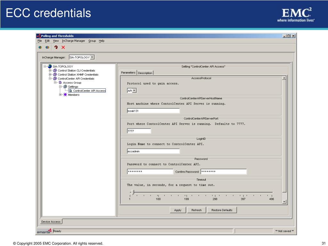This screenshot has width=328, height=246.
Task: Select ControlCenter API Access tree item
Action: 89,91
